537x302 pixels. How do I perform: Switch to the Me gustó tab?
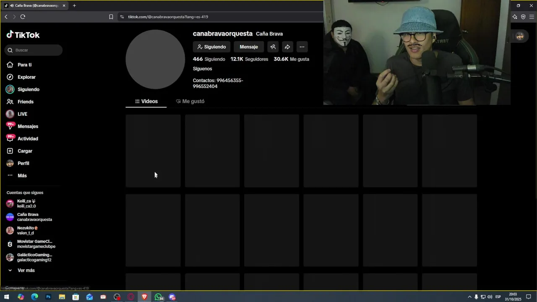[190, 102]
